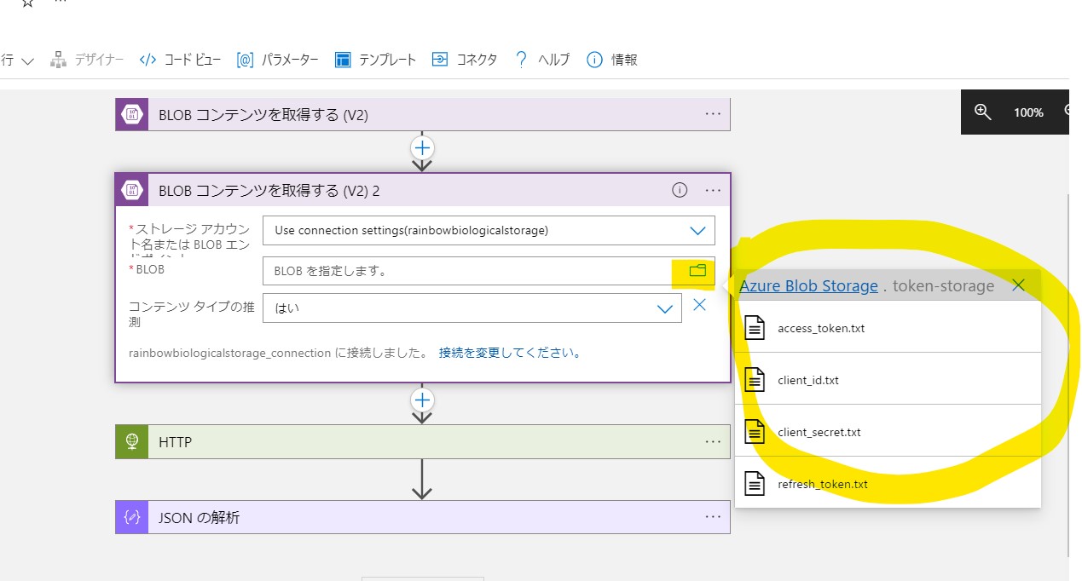Click the file icon next to client_id.txt
1082x581 pixels.
pyautogui.click(x=755, y=379)
